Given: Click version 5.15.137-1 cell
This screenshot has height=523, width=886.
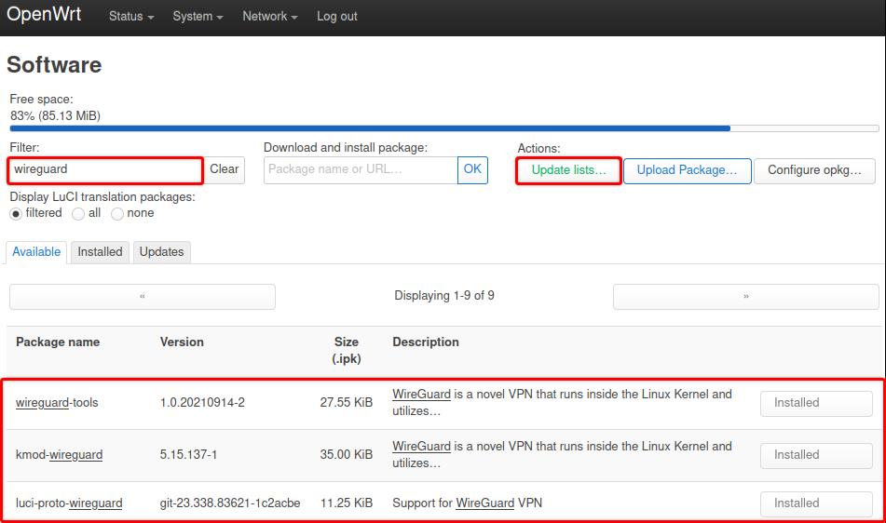Looking at the screenshot, I should tap(188, 455).
